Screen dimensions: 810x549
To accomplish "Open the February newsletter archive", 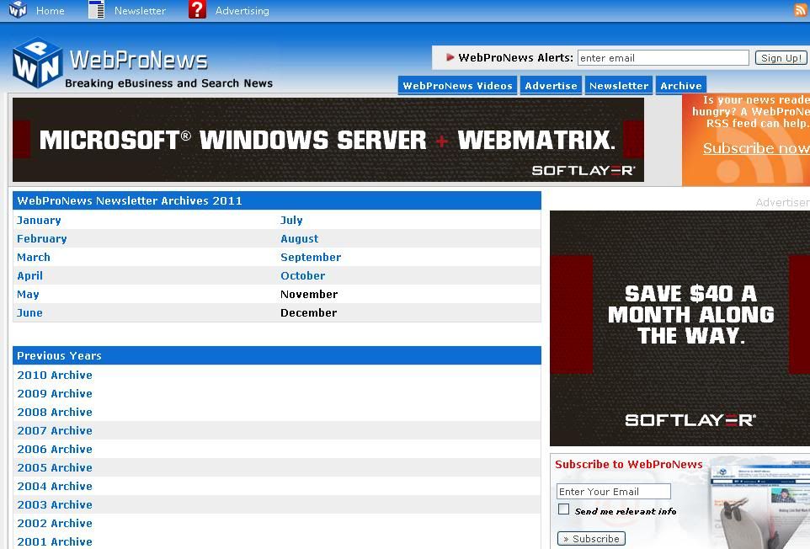I will pyautogui.click(x=42, y=238).
